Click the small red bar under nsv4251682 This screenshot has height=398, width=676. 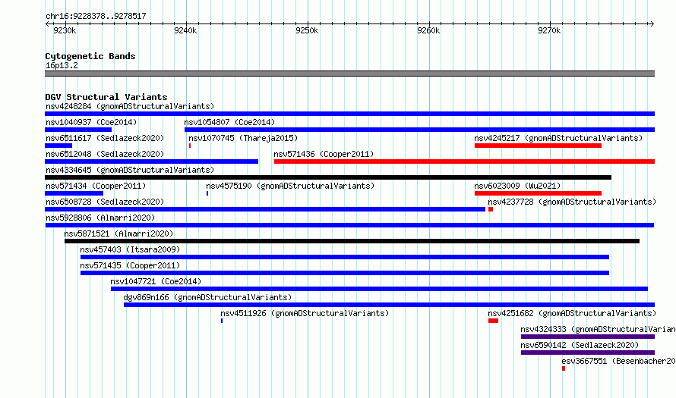pyautogui.click(x=493, y=321)
